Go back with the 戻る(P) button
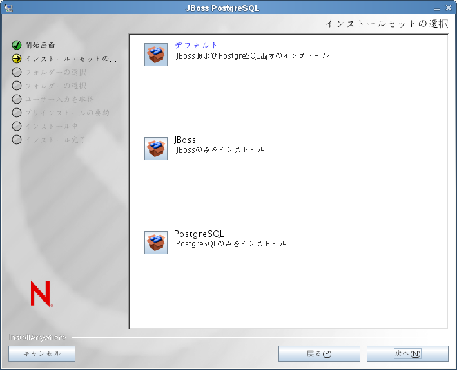 [319, 353]
